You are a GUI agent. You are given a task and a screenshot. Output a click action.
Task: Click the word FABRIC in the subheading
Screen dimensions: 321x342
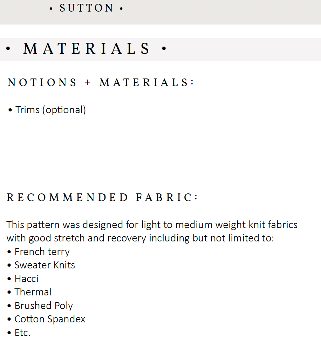click(x=164, y=198)
